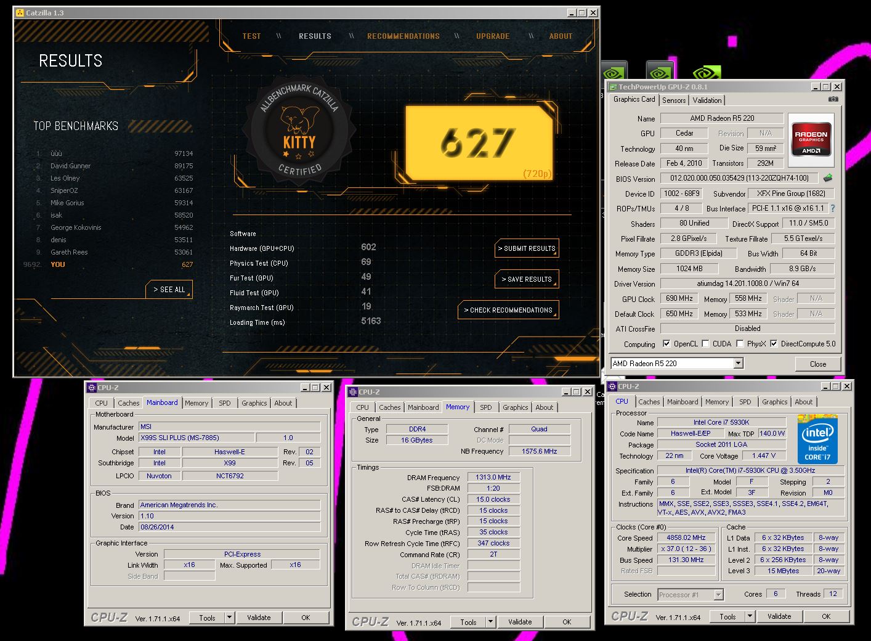Click Tools in the CPU-tab CPU-Z window

(x=727, y=616)
